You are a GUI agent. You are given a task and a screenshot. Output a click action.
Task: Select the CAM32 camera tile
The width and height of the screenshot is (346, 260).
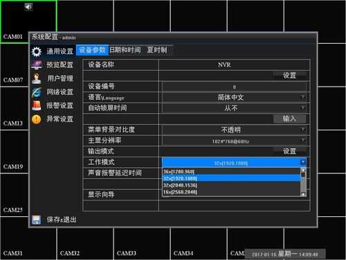point(85,244)
